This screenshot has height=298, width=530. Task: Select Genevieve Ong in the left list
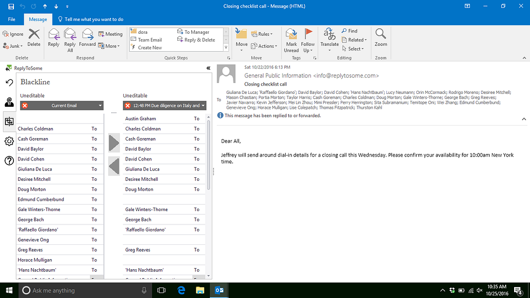tap(60, 240)
